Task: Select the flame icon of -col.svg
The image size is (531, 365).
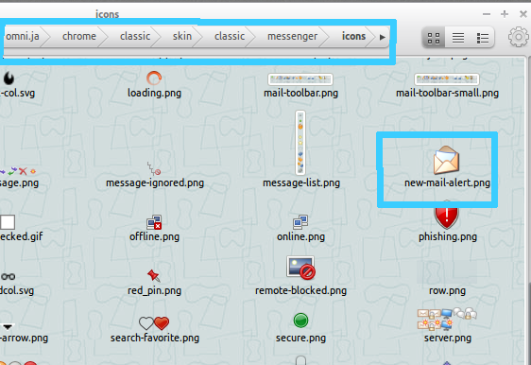Action: (9, 78)
